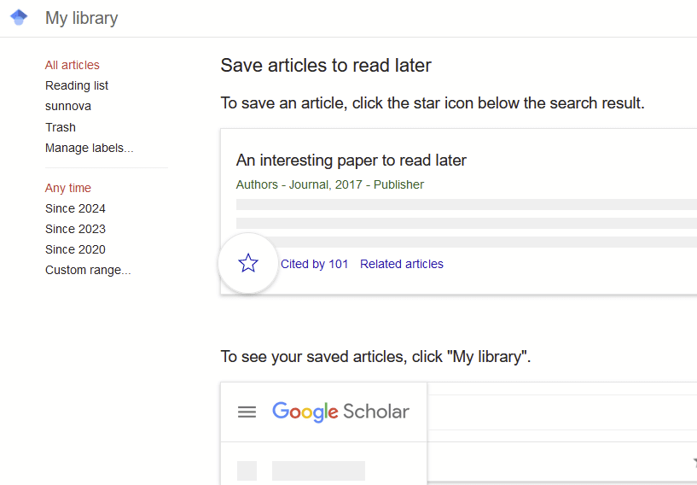Open the Related articles link
697x485 pixels.
coord(402,264)
